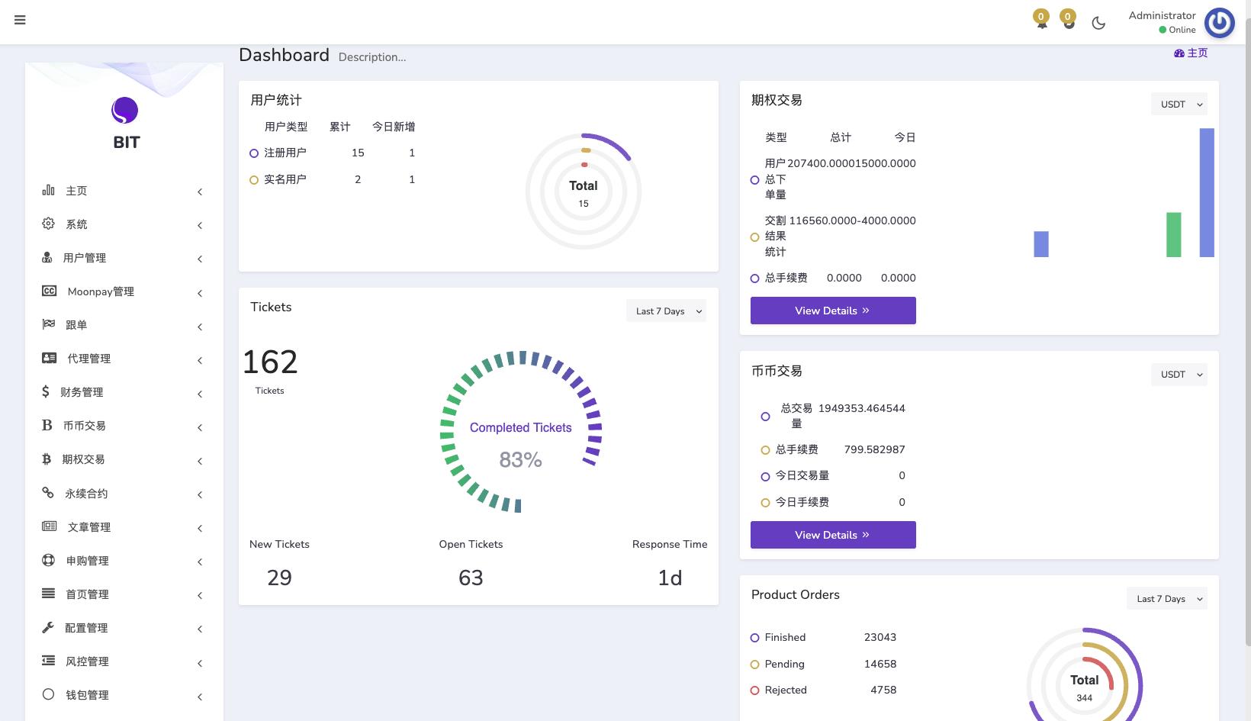
Task: Expand the 用户管理 menu chevron
Action: point(200,259)
